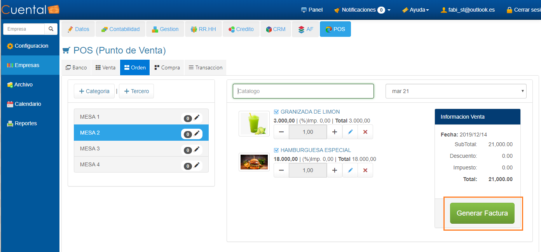Edit the Hamburguesa Especial item with pencil

pos(350,170)
